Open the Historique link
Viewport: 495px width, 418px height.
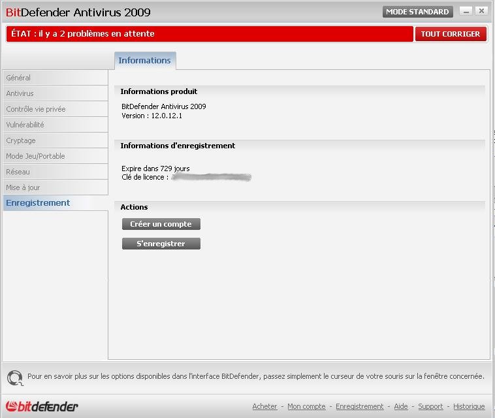tap(469, 406)
